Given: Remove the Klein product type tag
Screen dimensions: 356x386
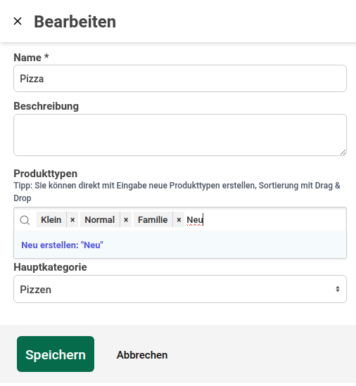Looking at the screenshot, I should point(72,219).
